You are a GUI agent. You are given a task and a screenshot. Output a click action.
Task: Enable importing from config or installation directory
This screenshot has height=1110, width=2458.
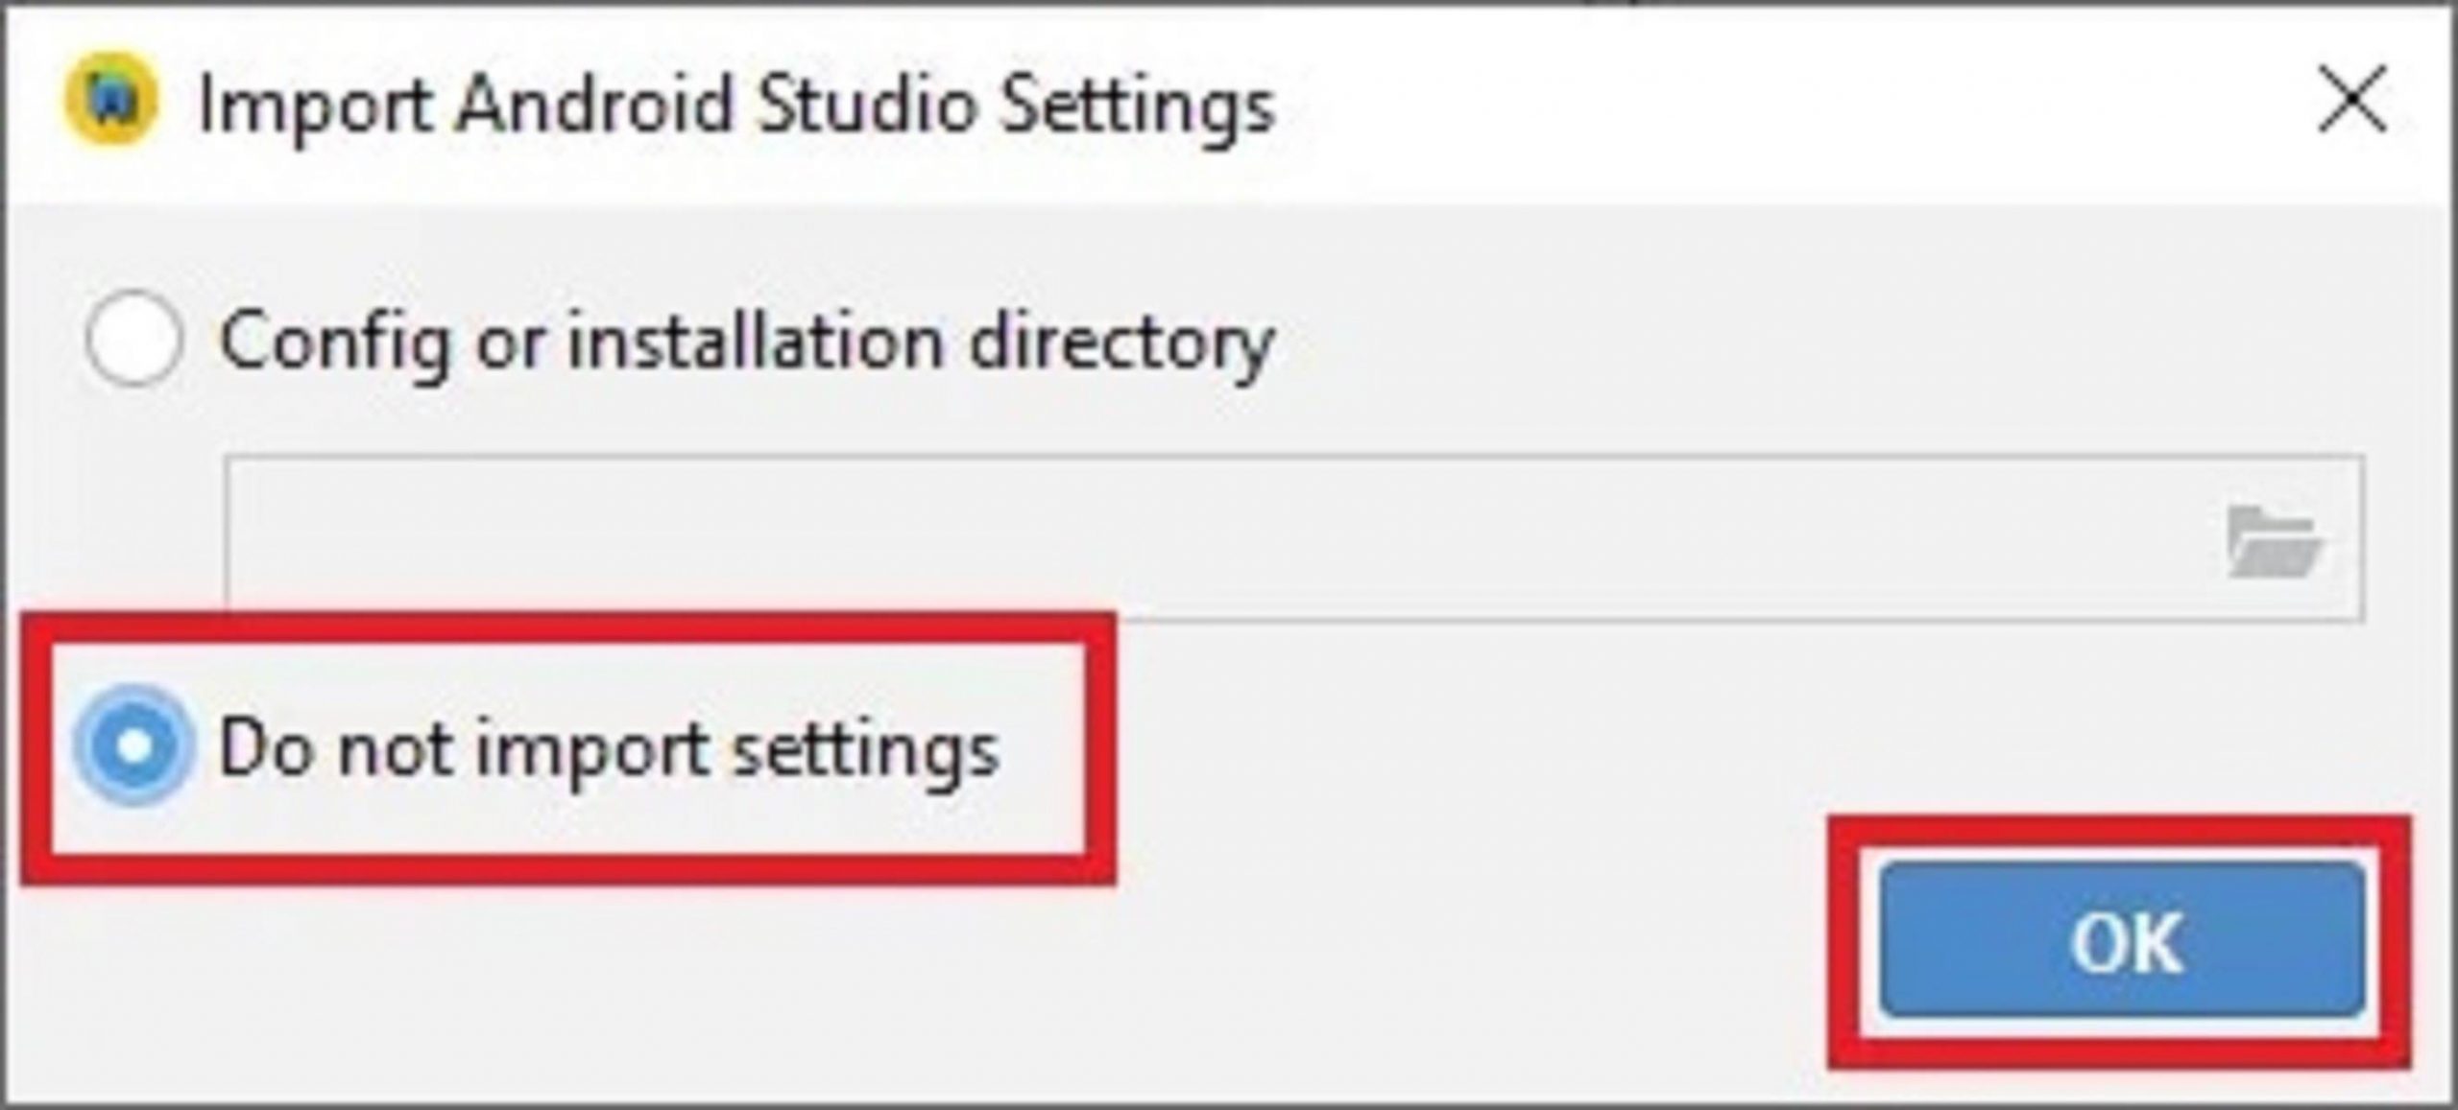tap(133, 339)
